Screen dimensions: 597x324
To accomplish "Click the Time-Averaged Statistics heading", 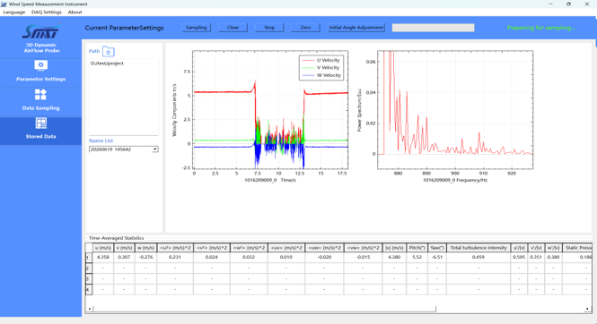I will pyautogui.click(x=116, y=238).
